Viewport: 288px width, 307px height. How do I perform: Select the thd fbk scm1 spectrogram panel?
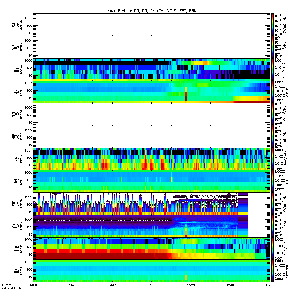point(151,181)
